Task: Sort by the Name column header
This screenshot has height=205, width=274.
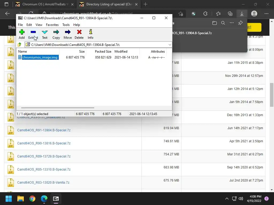Action: point(22,52)
